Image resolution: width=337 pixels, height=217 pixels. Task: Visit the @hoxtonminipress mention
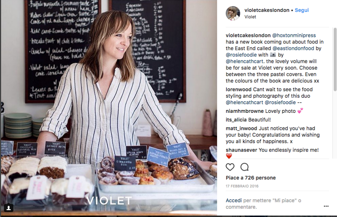[294, 35]
